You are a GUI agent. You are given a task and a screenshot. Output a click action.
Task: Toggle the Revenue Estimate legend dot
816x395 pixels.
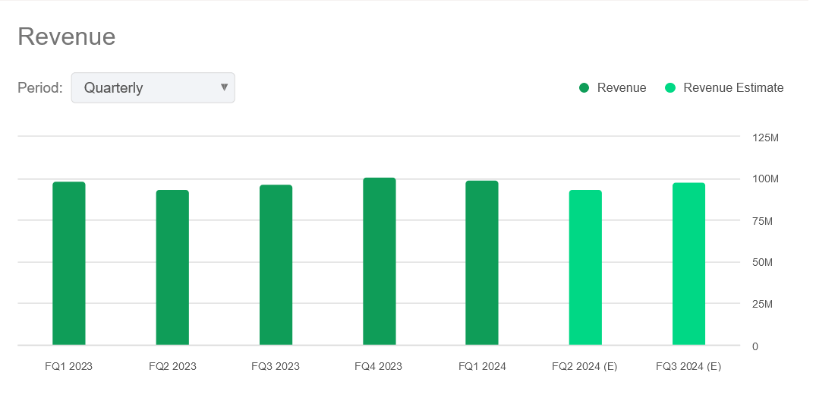(670, 88)
